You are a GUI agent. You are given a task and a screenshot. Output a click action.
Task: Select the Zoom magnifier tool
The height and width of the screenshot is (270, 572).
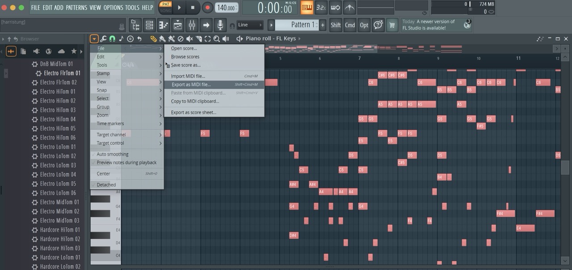(217, 39)
